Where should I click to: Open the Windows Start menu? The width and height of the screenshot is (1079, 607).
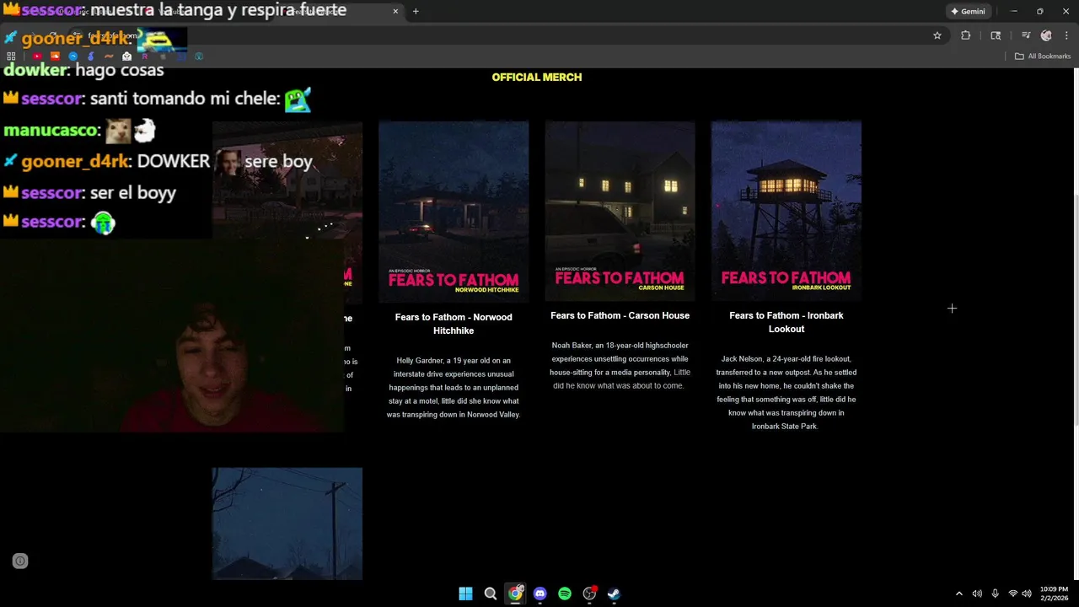(x=465, y=594)
